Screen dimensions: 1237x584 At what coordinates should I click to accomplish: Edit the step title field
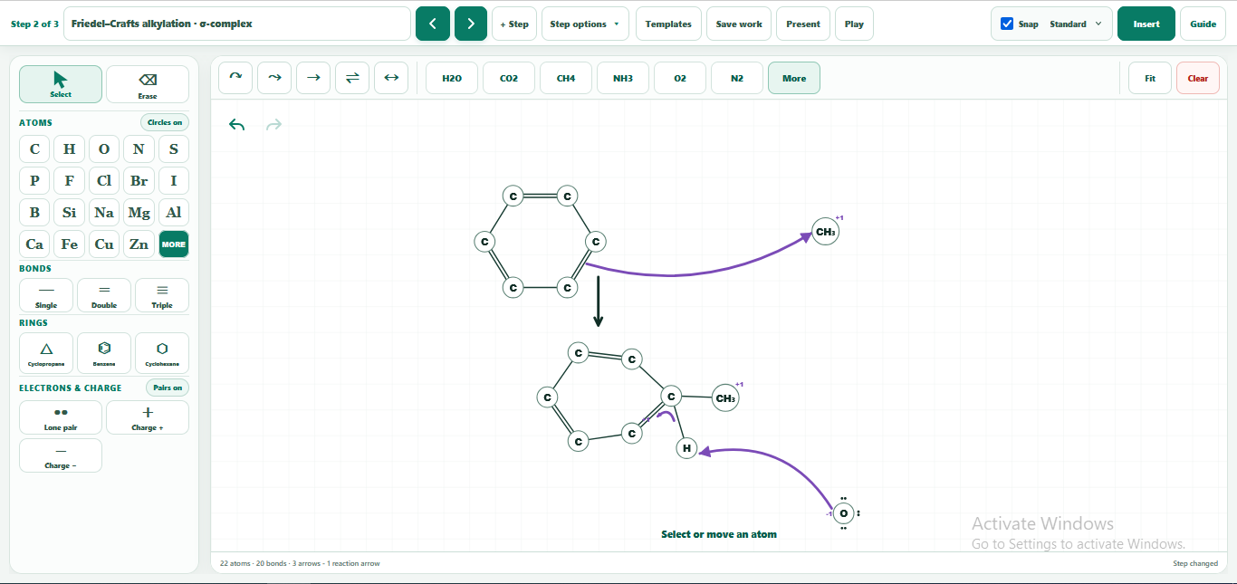[x=237, y=24]
